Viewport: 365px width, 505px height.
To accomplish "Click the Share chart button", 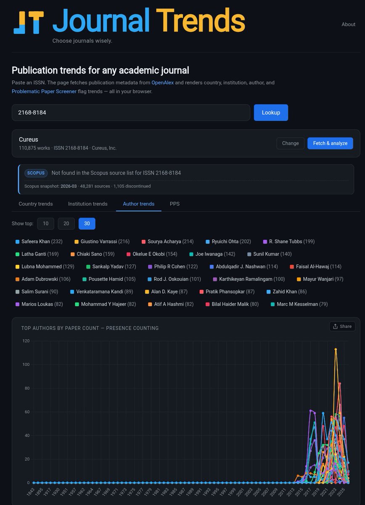I will coord(342,326).
